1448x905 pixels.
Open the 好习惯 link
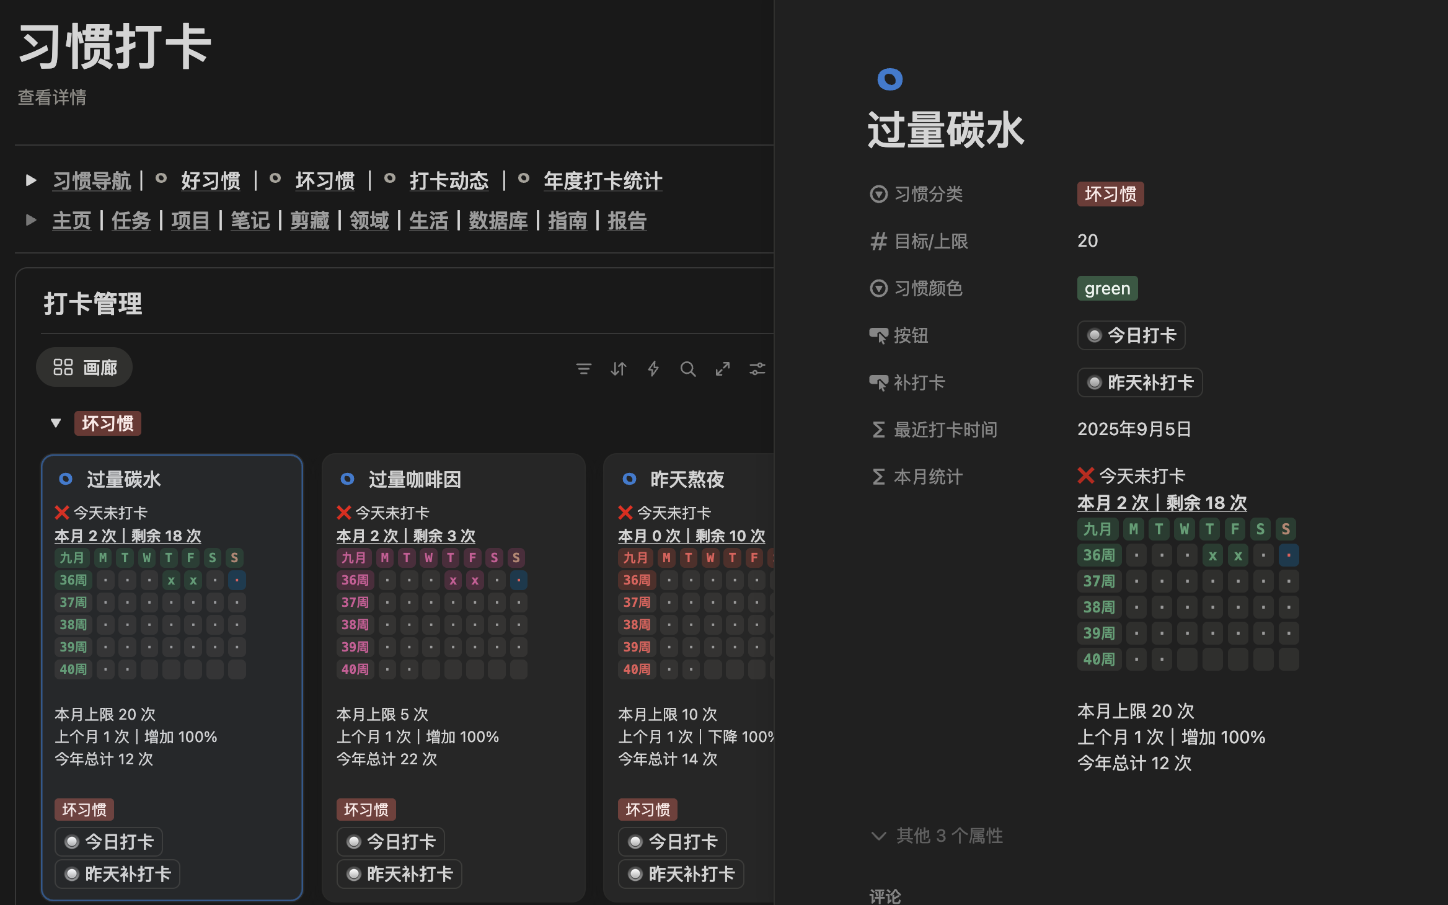210,181
